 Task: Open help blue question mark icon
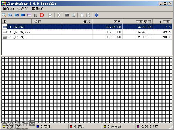(x=97, y=15)
